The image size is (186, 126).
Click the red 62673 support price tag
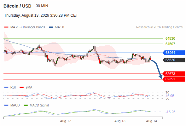coord(174,74)
